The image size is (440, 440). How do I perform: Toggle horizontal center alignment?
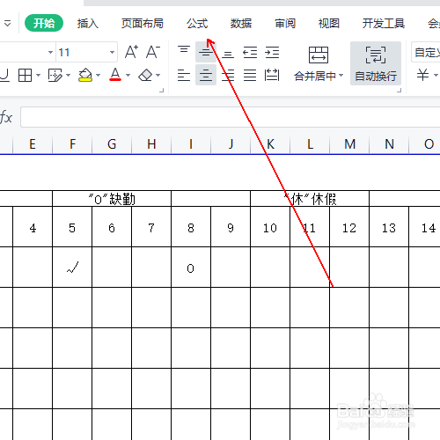pyautogui.click(x=206, y=75)
